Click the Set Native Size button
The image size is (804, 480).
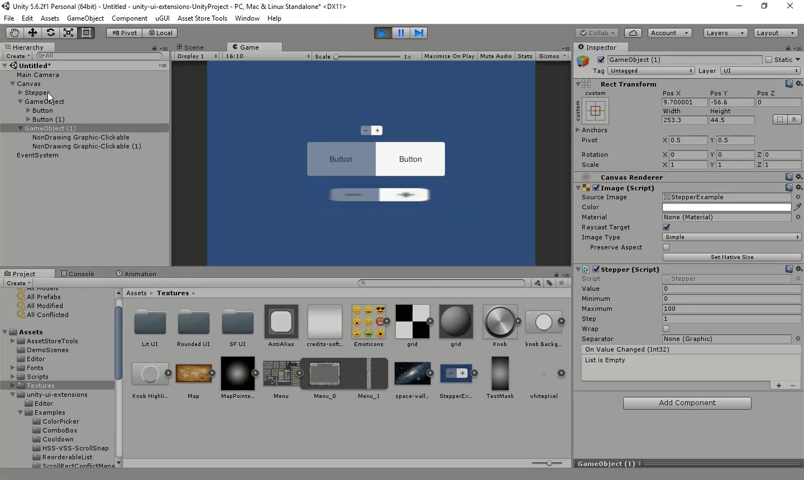[x=731, y=257]
